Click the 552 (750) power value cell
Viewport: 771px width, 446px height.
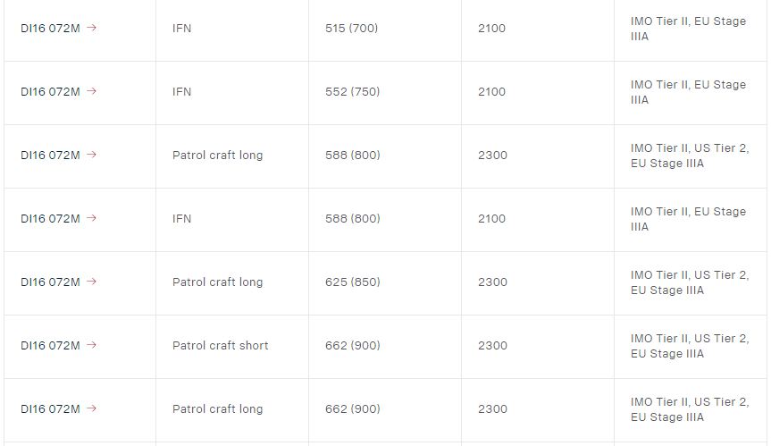point(352,92)
